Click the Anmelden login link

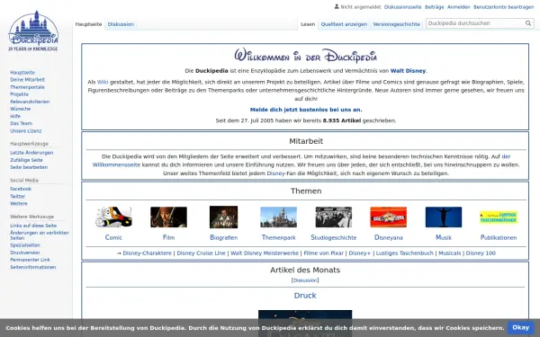click(x=459, y=7)
